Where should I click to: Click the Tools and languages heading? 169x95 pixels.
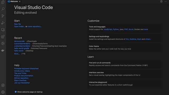click(x=97, y=27)
